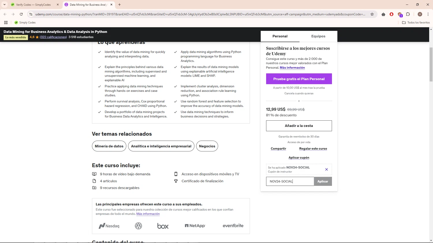Open the 322 calificaciones ratings link
Image resolution: width=433 pixels, height=243 pixels.
coord(53,37)
